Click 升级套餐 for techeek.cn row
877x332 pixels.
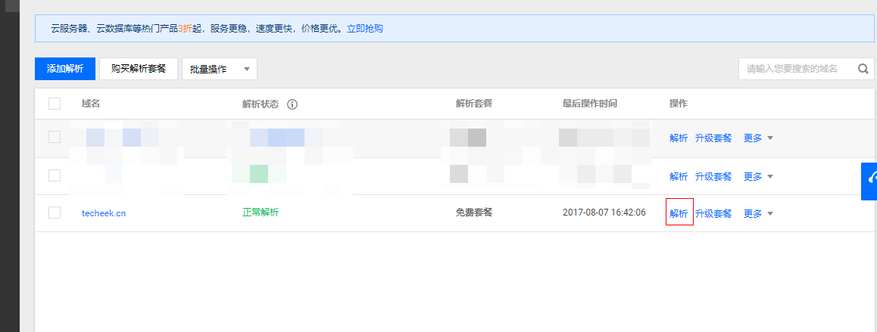(713, 213)
